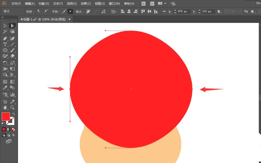Viewport: 261px width, 163px height.
Task: Align anchors to horizontal center
Action: click(x=129, y=11)
